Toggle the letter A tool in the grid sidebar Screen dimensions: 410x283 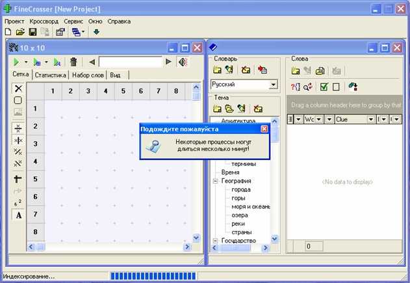pos(19,215)
